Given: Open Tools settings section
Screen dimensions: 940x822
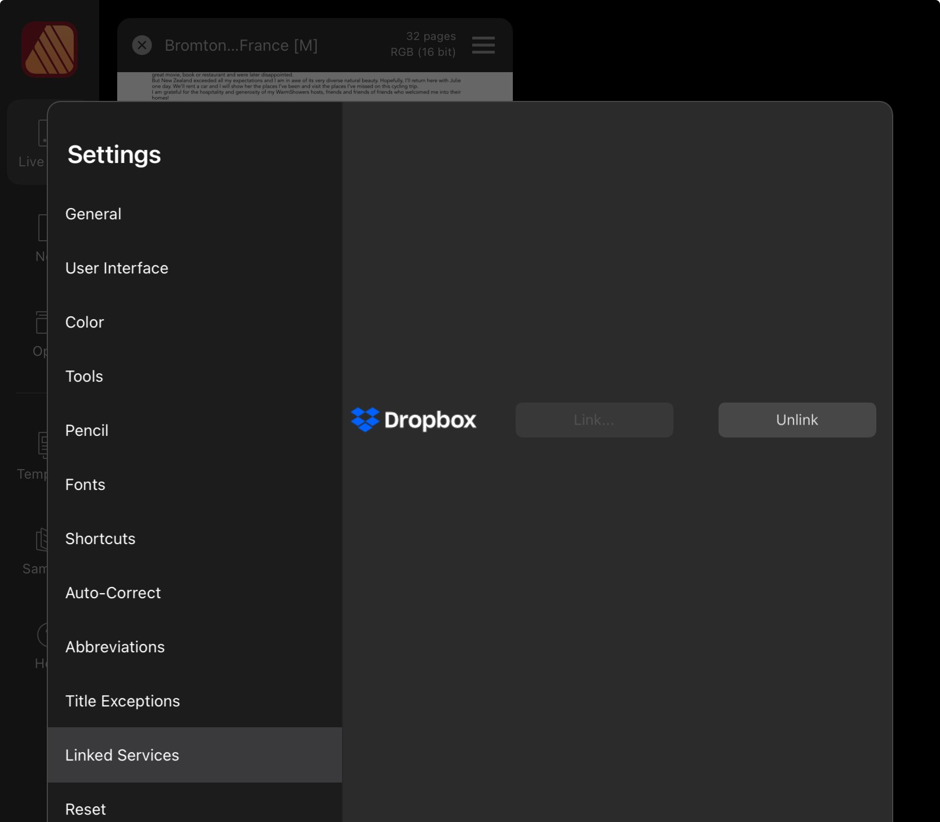Looking at the screenshot, I should pyautogui.click(x=194, y=377).
